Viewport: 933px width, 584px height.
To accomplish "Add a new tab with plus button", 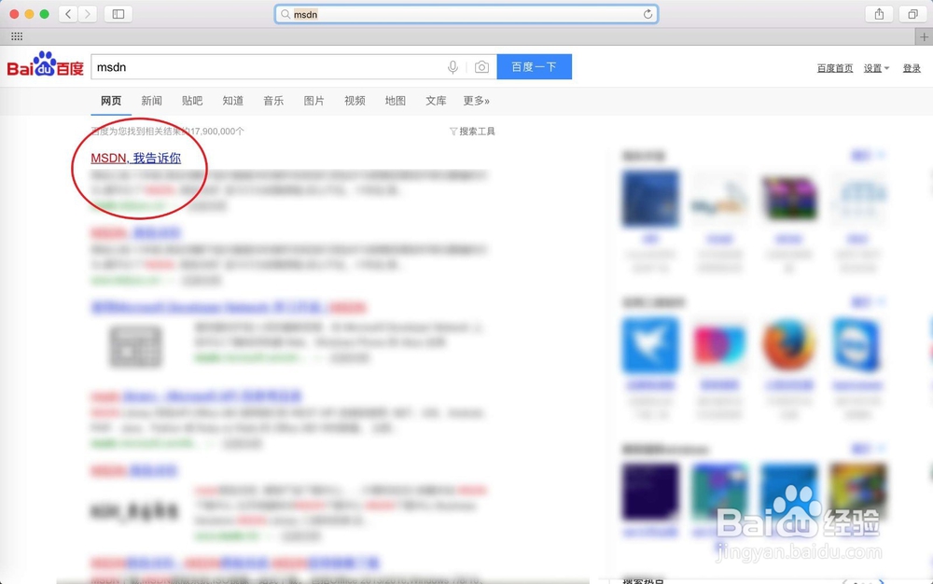I will (x=924, y=37).
